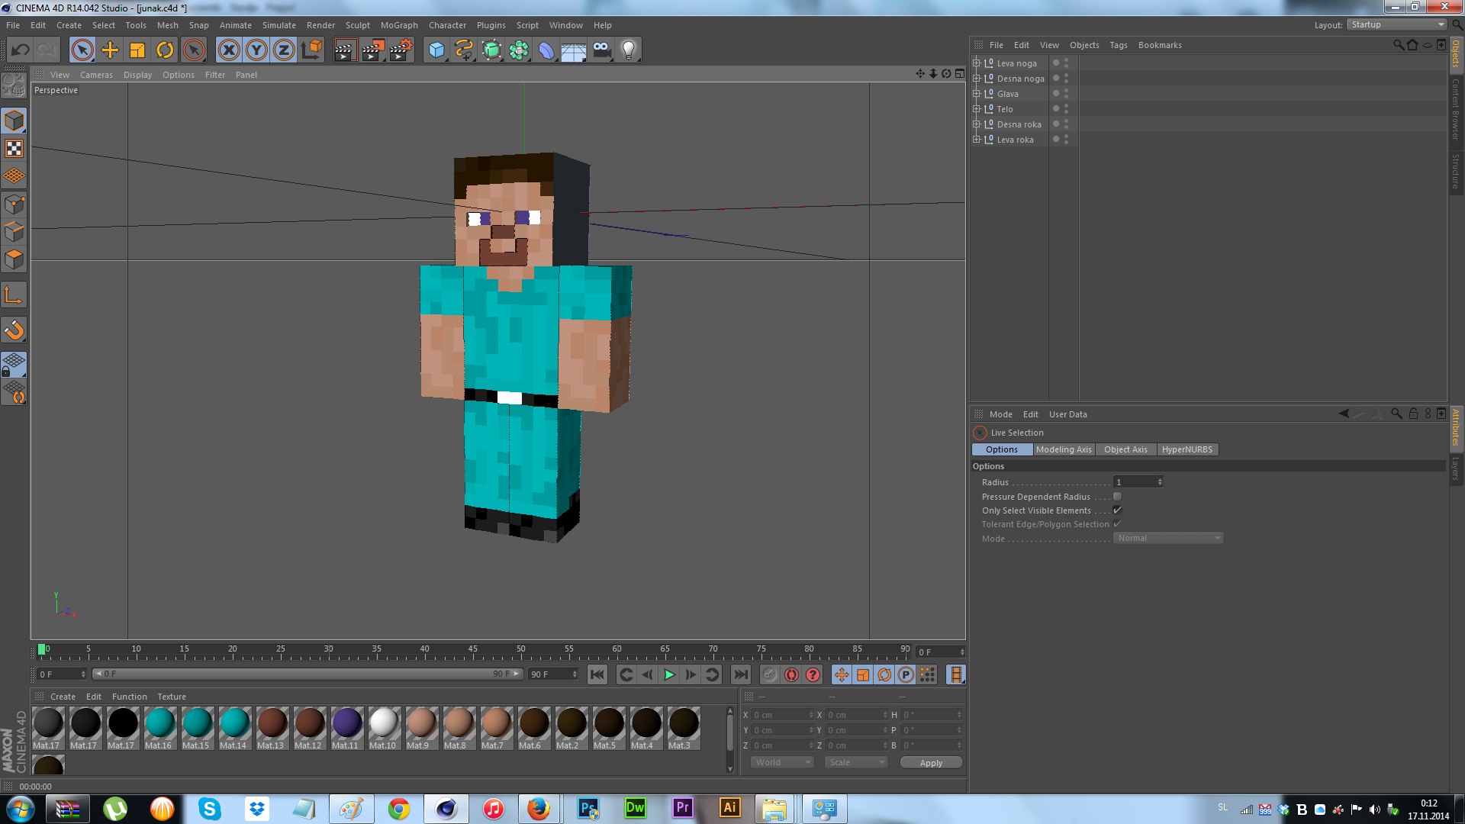Open the Layout Startup dropdown
Screen dimensions: 1465x824
click(1397, 24)
